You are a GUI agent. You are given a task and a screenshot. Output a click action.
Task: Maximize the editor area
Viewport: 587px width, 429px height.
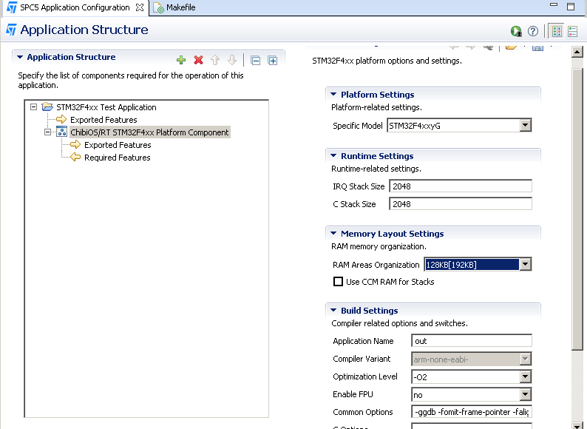(571, 7)
